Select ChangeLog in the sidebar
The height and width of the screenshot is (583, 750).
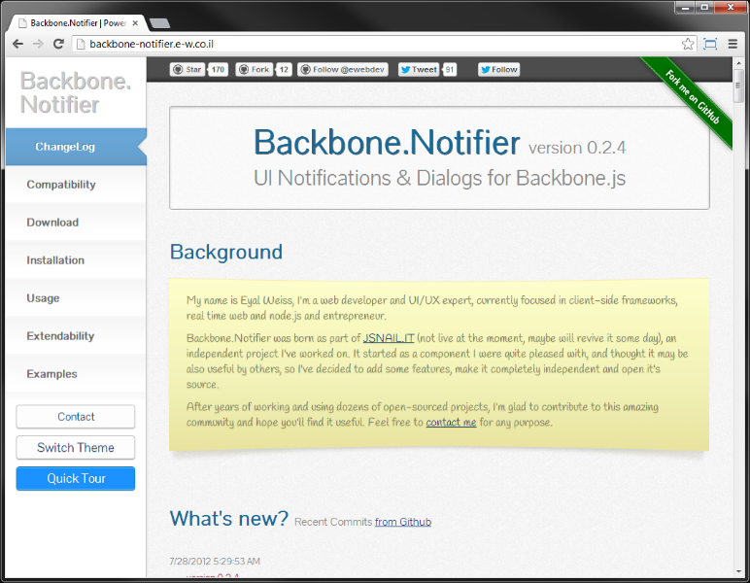(76, 147)
